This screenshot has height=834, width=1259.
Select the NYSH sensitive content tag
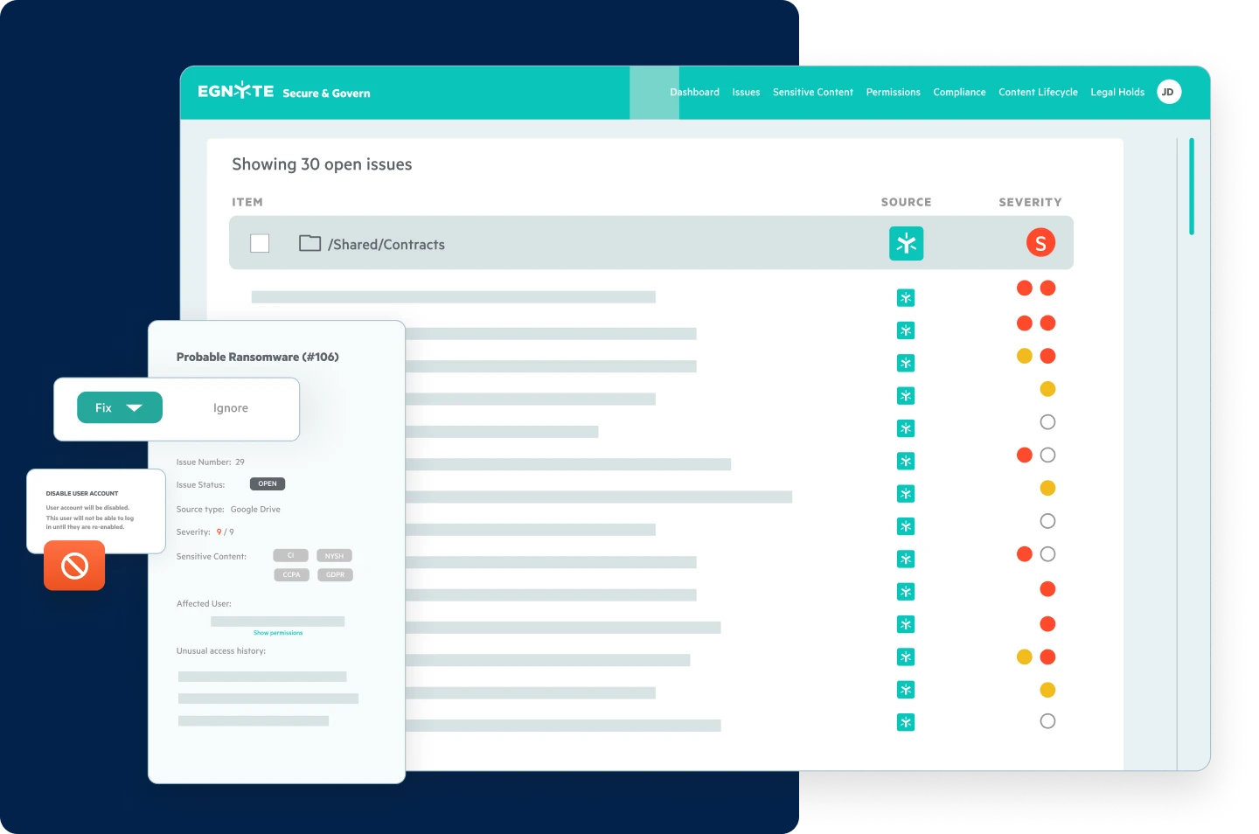pyautogui.click(x=335, y=555)
